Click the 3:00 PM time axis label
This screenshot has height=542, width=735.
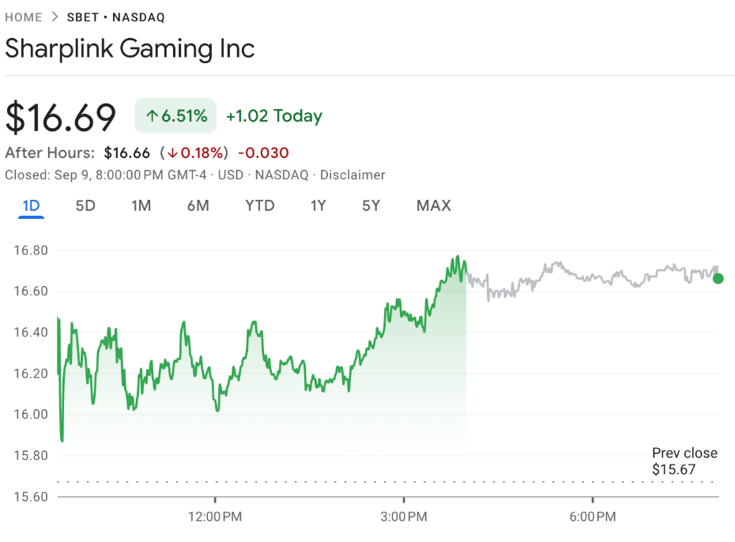(x=404, y=517)
